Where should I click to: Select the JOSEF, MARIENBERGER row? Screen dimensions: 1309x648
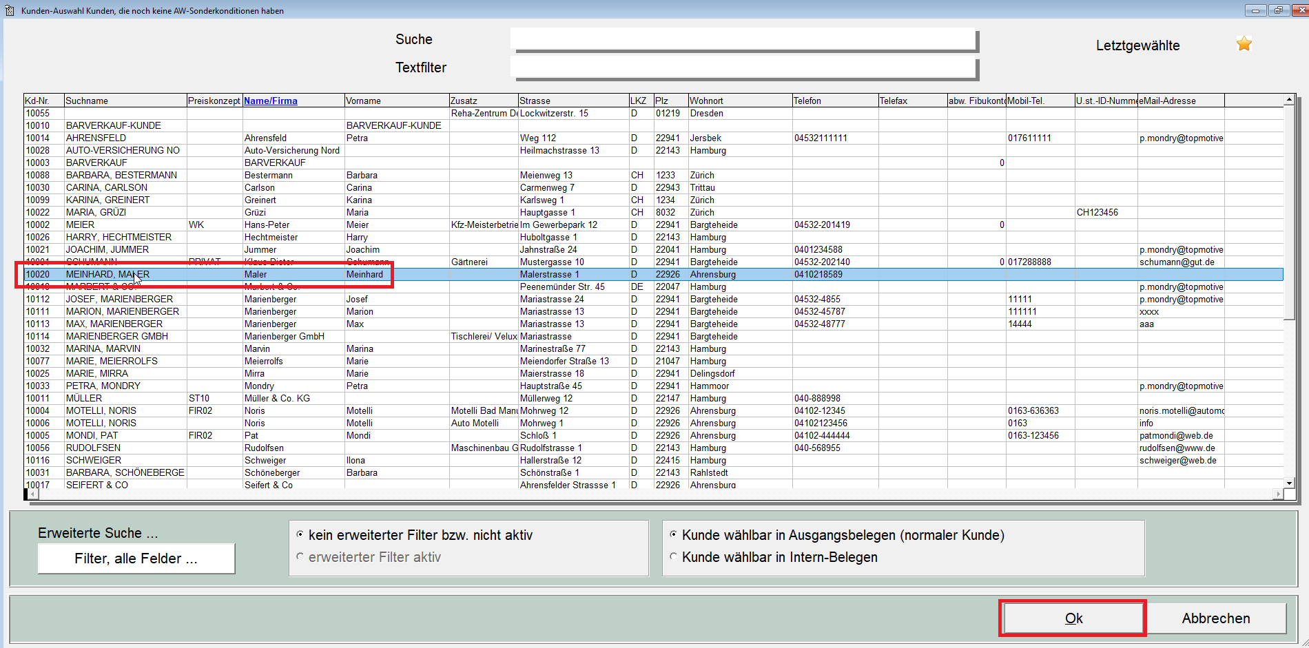[653, 299]
